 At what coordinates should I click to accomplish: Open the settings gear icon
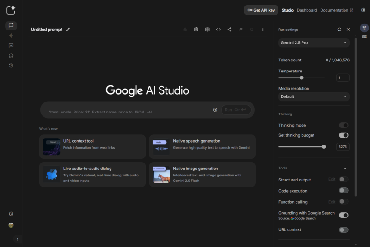[x=363, y=10]
